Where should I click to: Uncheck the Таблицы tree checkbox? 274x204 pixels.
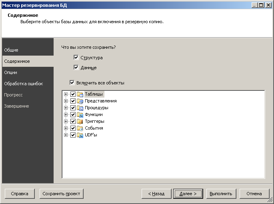[x=73, y=94]
